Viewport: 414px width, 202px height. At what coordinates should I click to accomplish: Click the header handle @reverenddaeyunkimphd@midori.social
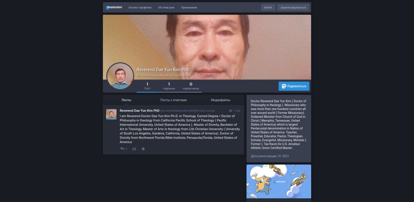click(164, 75)
